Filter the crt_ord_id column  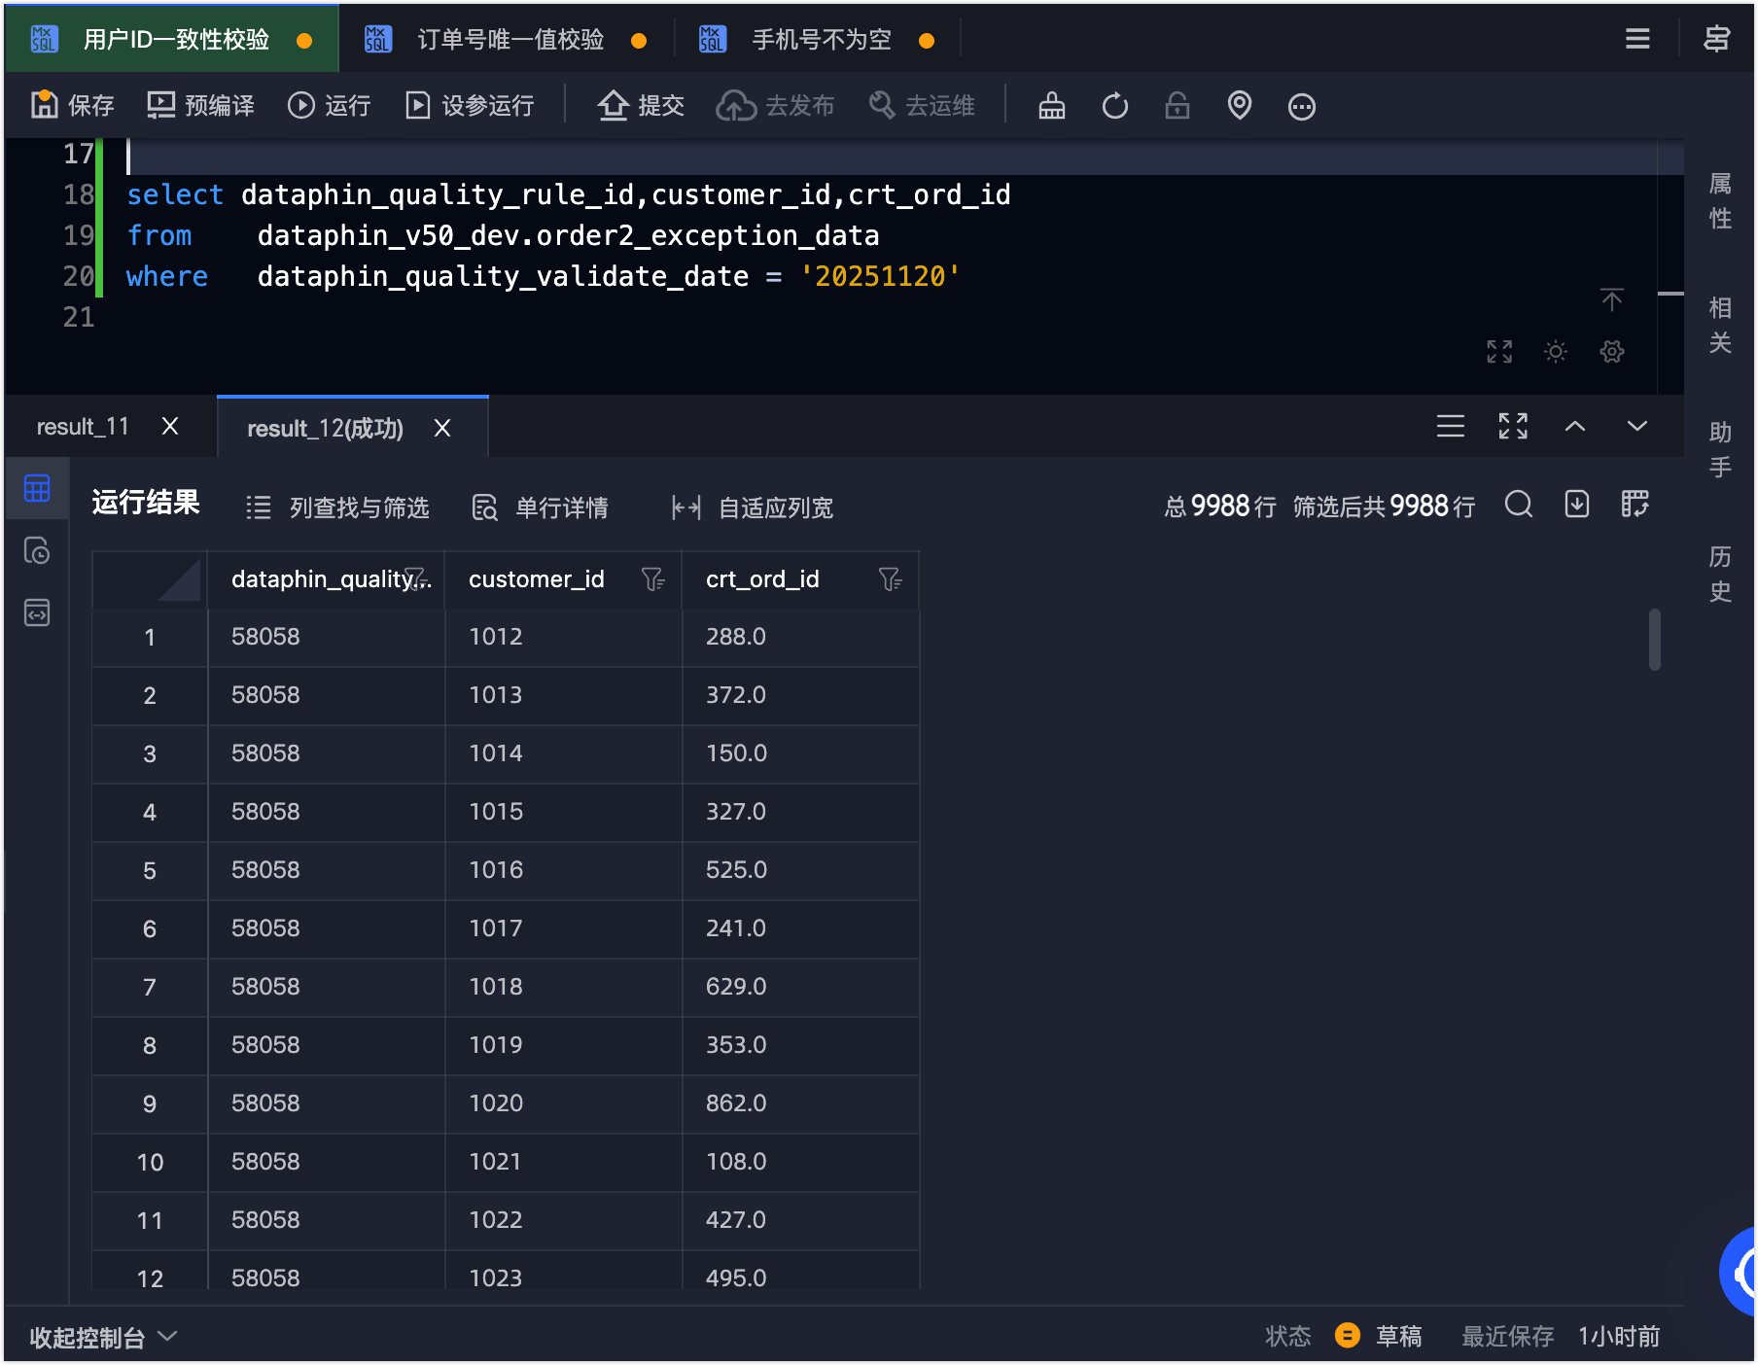(x=891, y=579)
